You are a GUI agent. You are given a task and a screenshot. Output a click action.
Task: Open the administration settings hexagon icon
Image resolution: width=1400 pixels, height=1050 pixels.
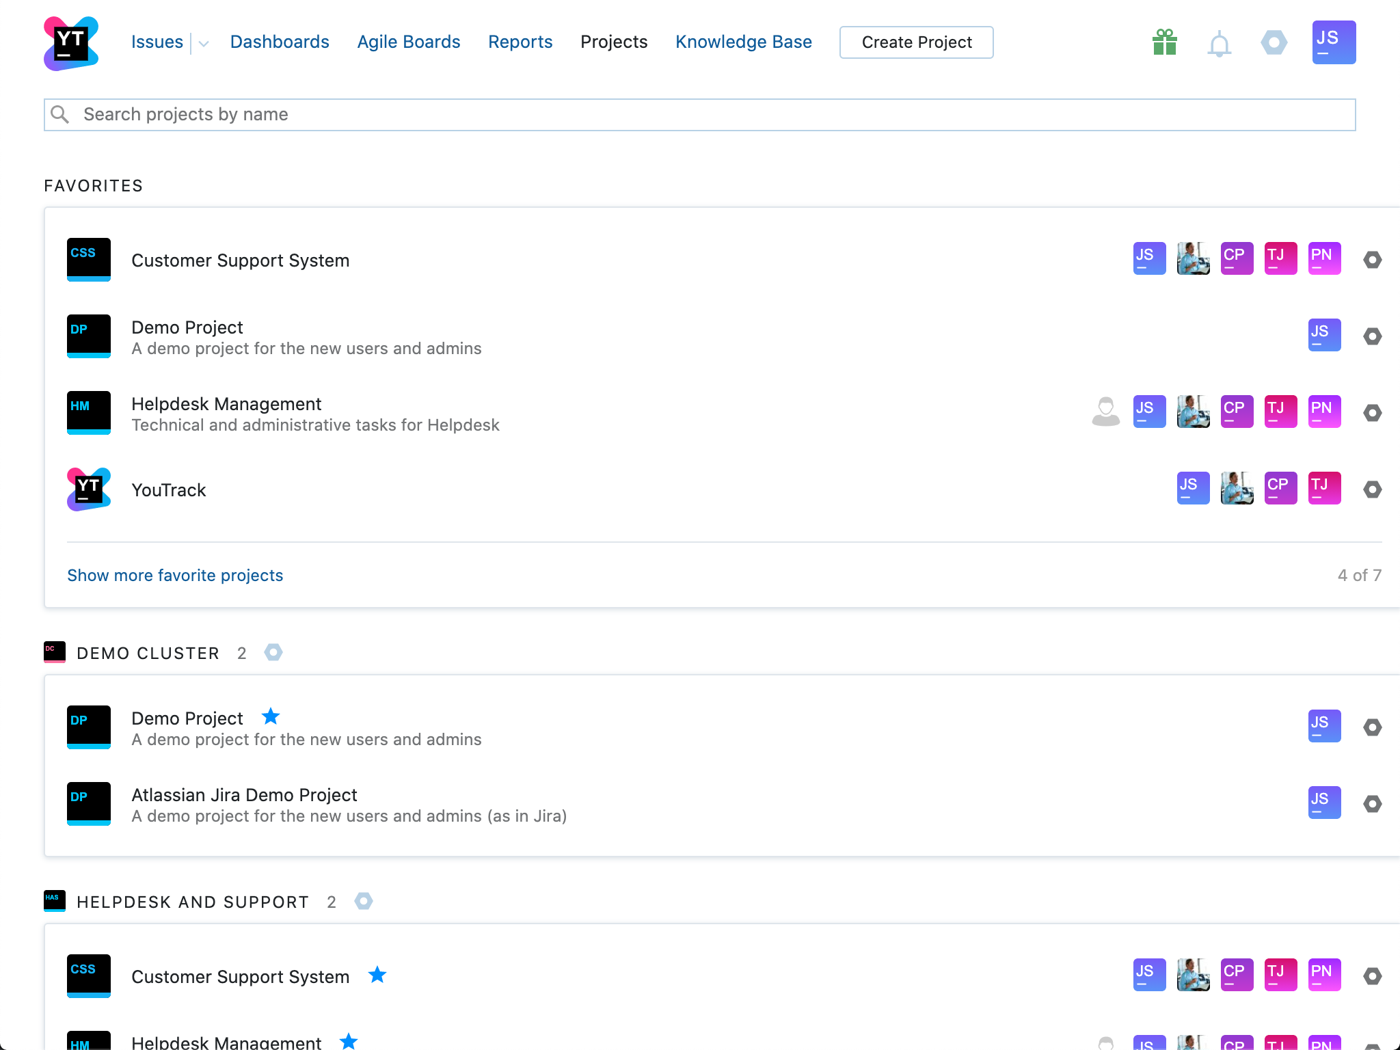pyautogui.click(x=1274, y=43)
